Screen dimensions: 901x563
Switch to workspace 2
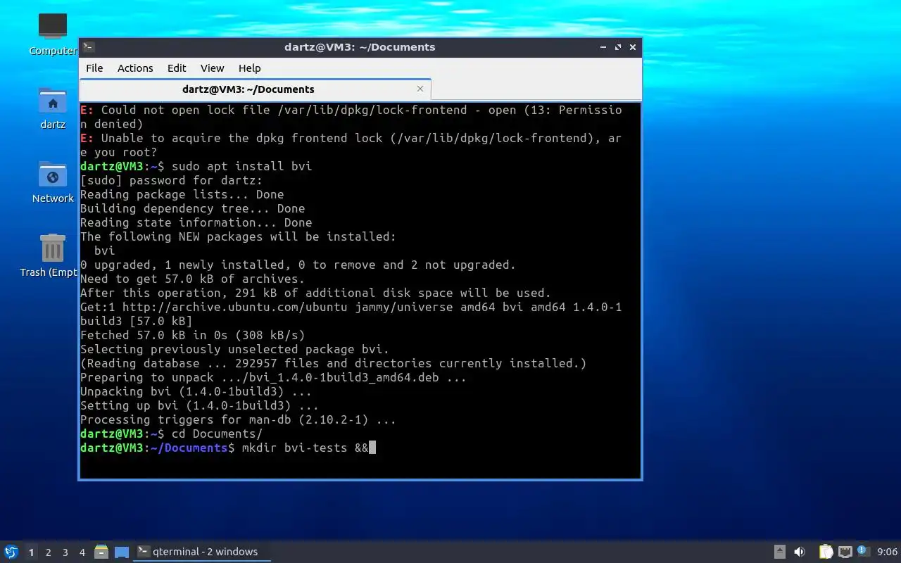point(48,552)
